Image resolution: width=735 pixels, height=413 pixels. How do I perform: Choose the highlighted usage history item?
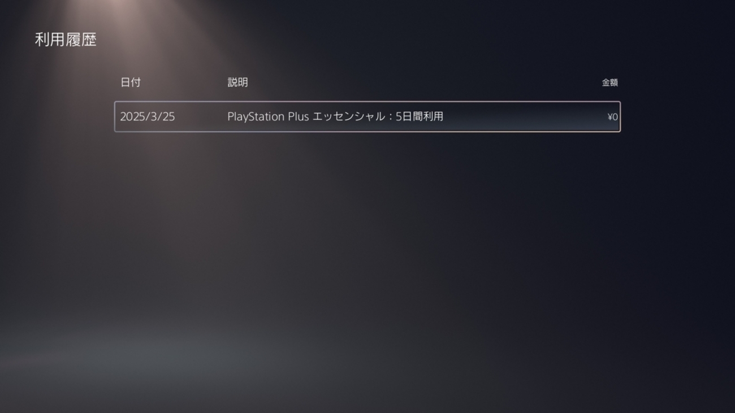click(x=367, y=116)
